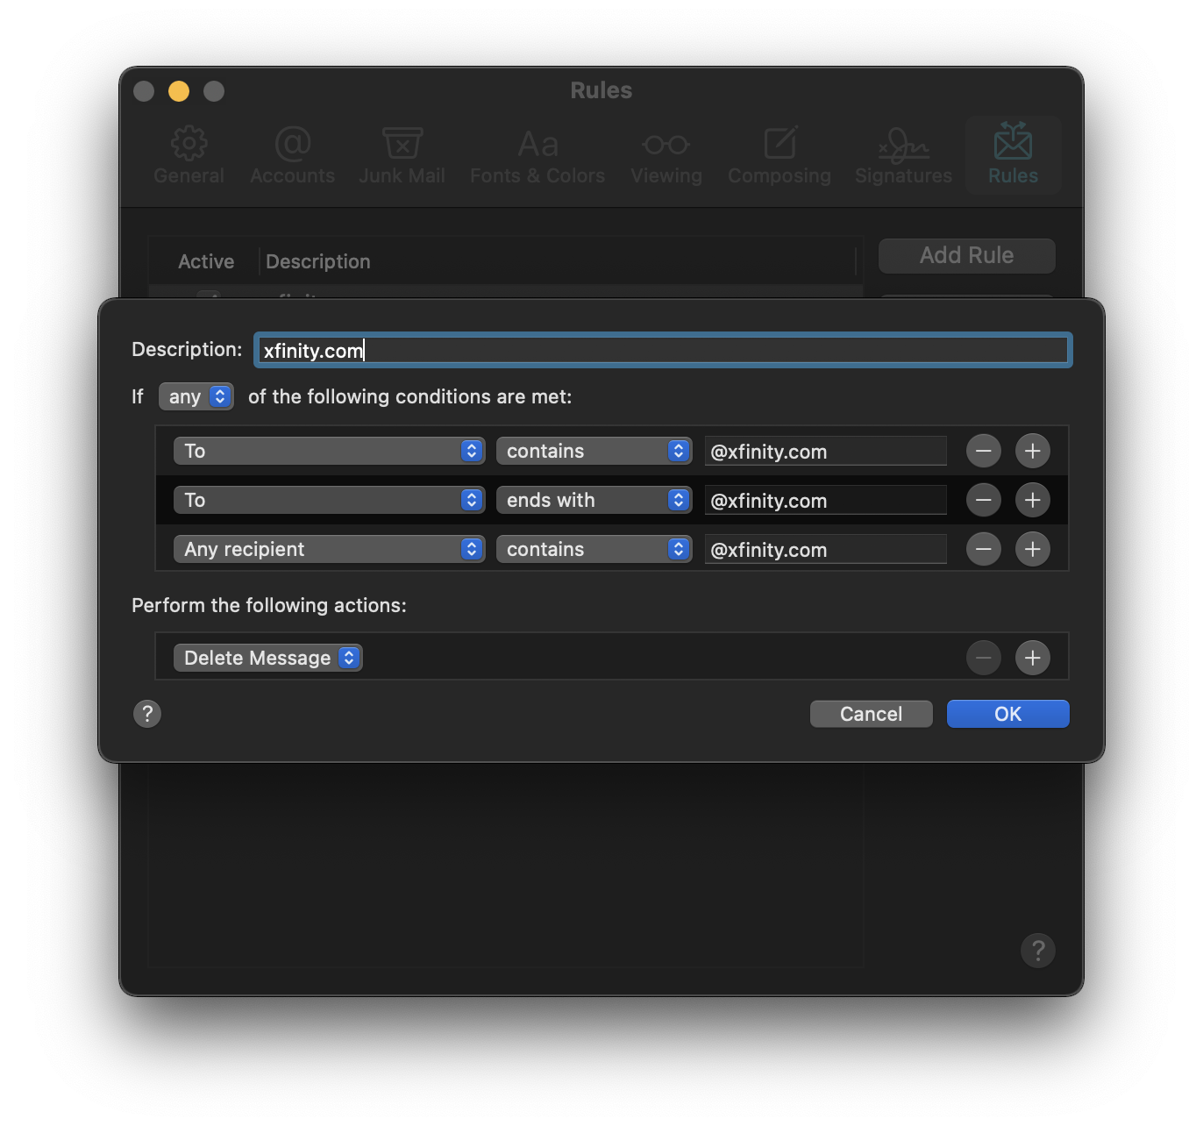Remove the To ends with condition

(983, 500)
